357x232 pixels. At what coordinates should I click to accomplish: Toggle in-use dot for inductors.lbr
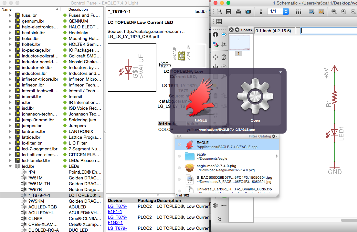click(x=65, y=74)
